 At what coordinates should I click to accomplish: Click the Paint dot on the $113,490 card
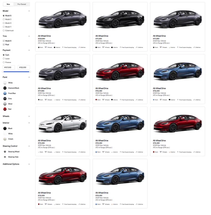(39, 152)
